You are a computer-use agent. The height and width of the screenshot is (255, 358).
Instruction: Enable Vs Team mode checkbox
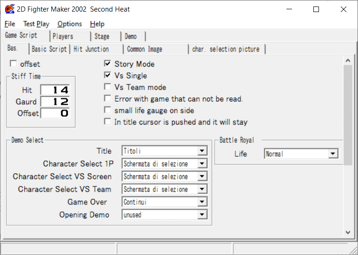click(107, 87)
